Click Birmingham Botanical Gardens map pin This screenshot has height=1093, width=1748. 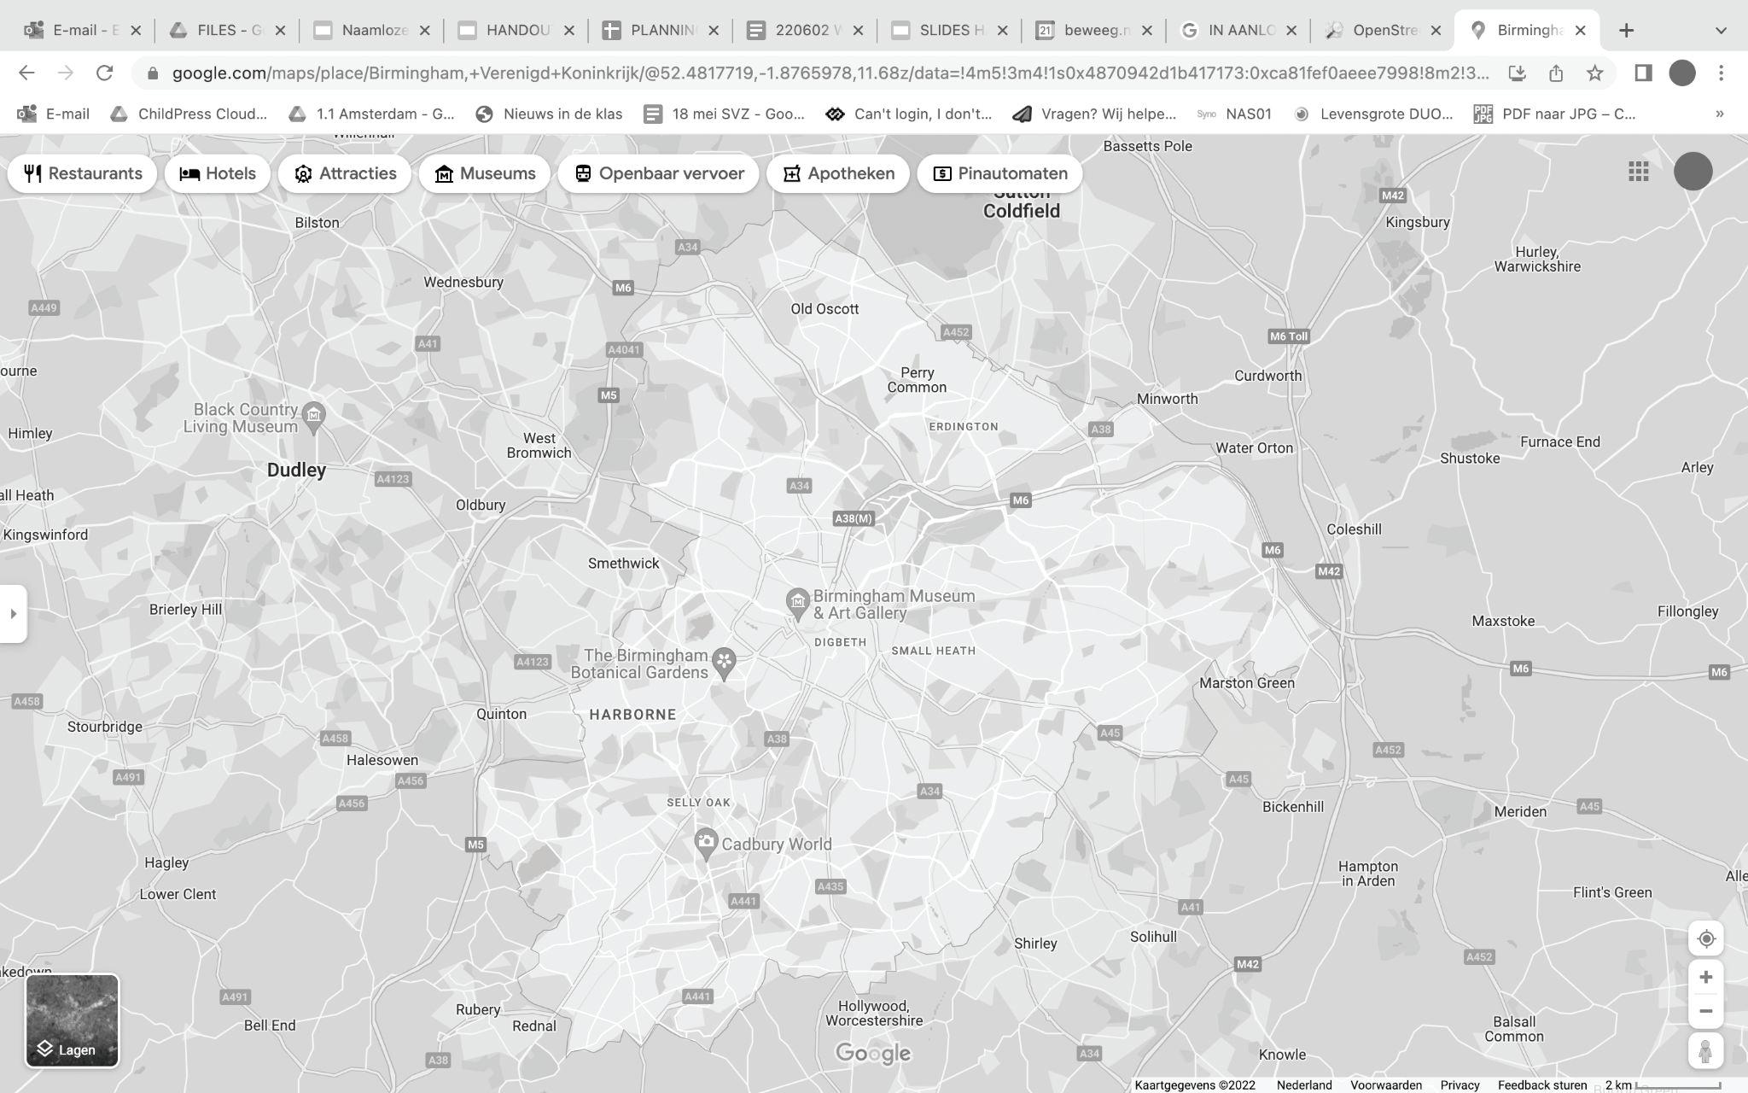(x=725, y=661)
